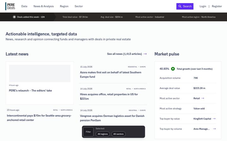The image size is (227, 141).
Task: Select the Deals added this week radio indicator
Action: 14,17
